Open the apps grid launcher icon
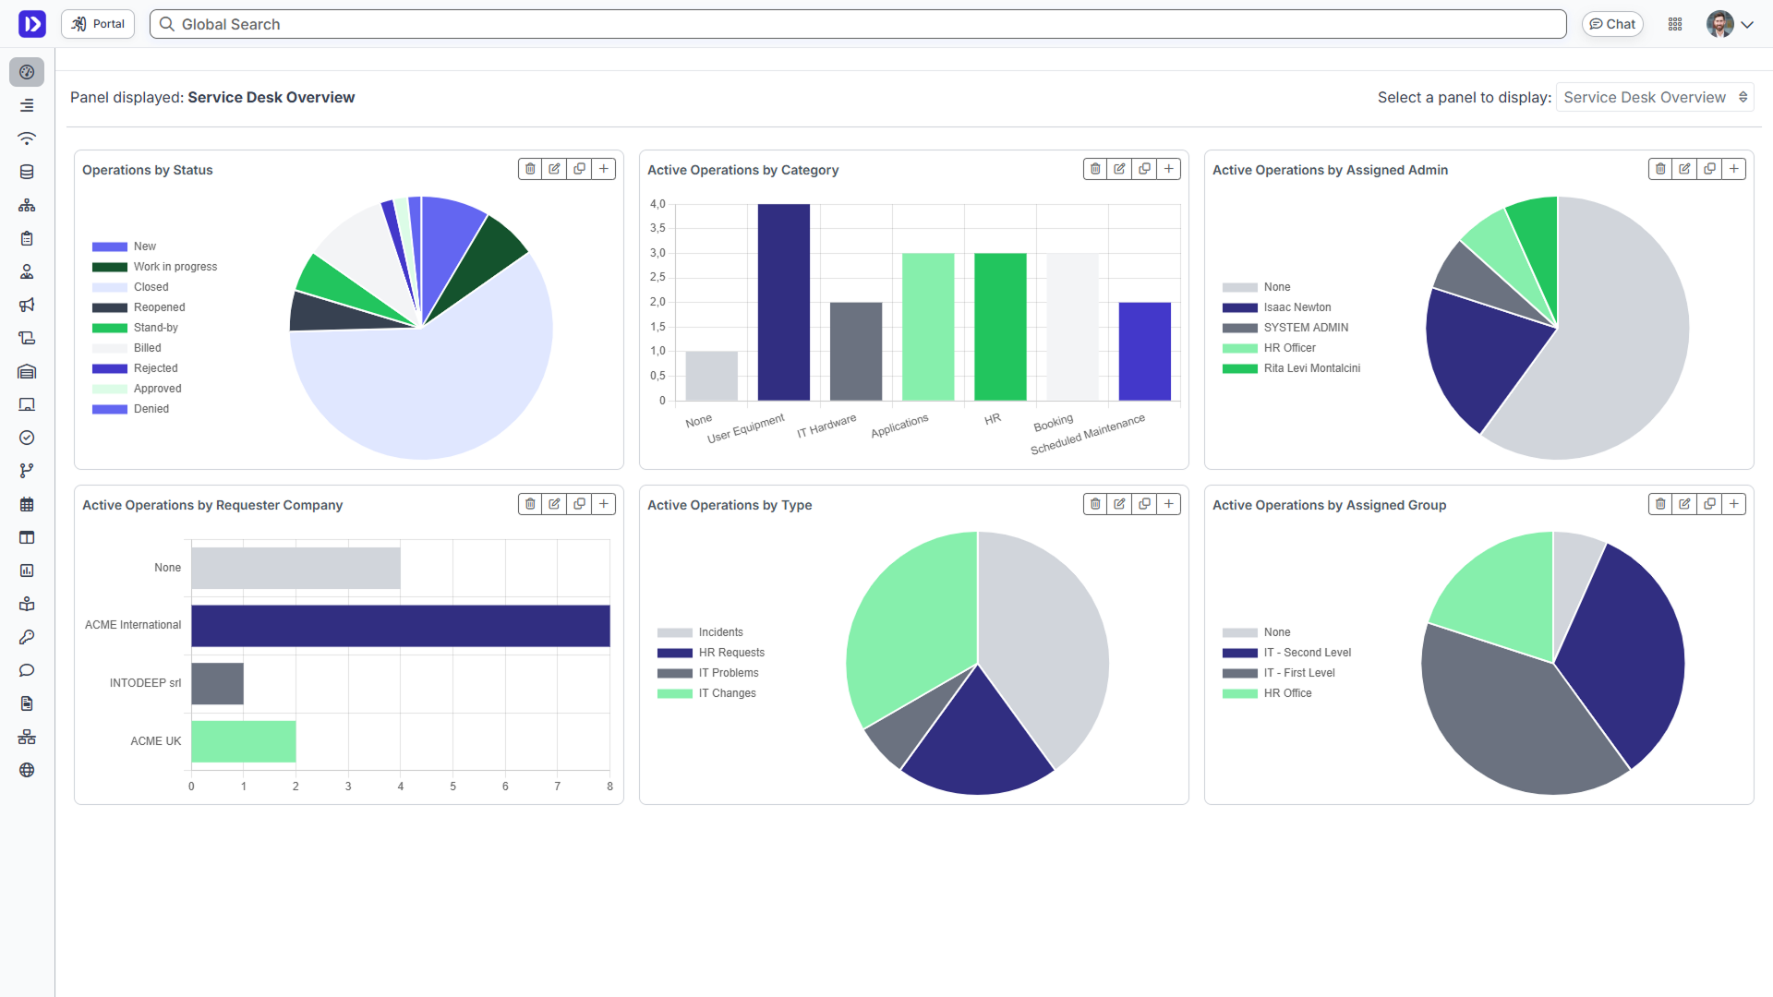This screenshot has width=1773, height=997. pos(1675,24)
